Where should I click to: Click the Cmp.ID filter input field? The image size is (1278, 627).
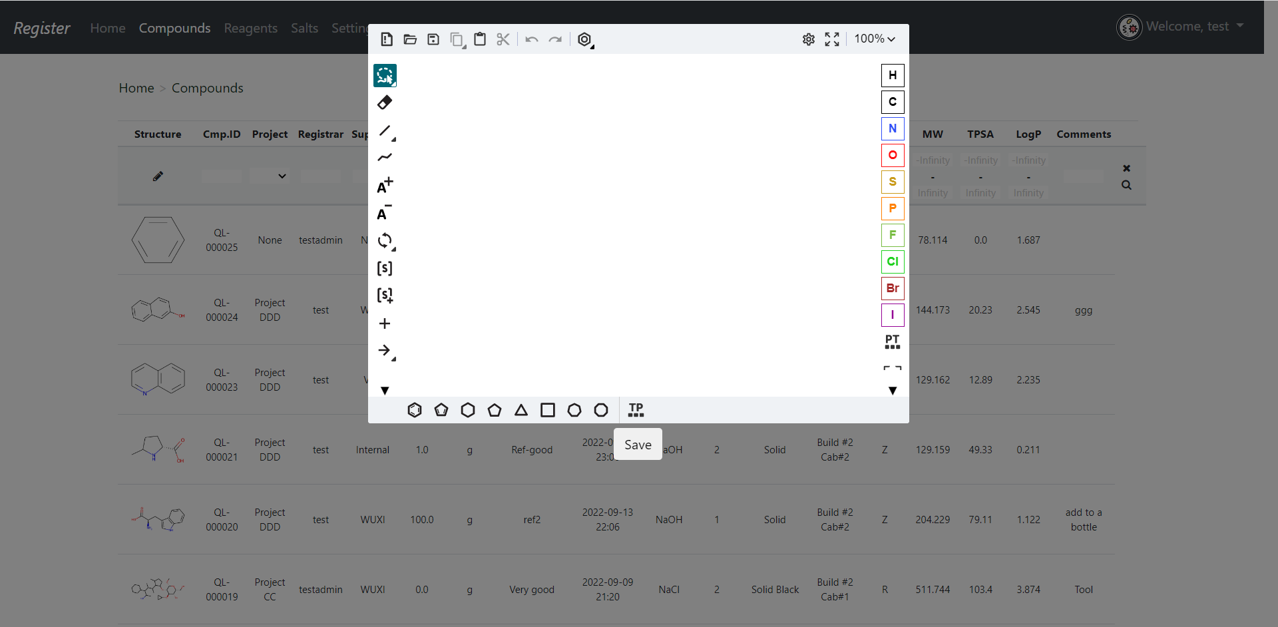[222, 176]
